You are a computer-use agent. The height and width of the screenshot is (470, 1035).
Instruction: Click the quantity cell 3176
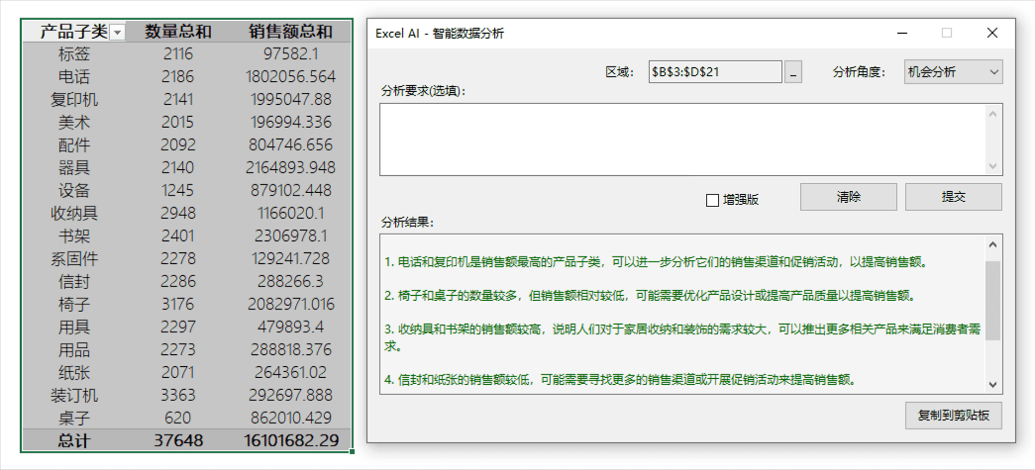coord(178,304)
